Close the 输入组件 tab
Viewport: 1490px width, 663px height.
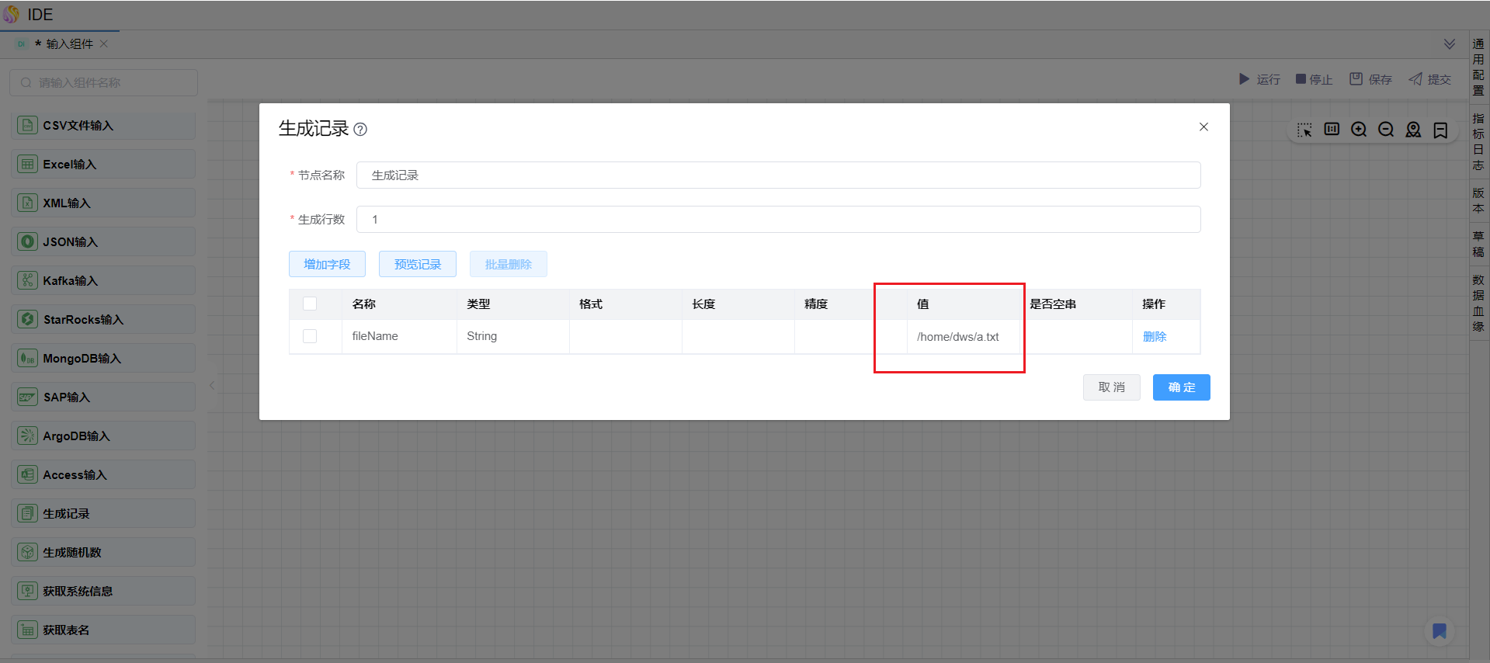point(104,44)
